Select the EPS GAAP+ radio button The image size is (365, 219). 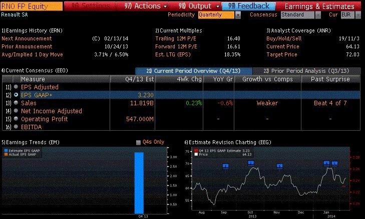click(x=16, y=95)
